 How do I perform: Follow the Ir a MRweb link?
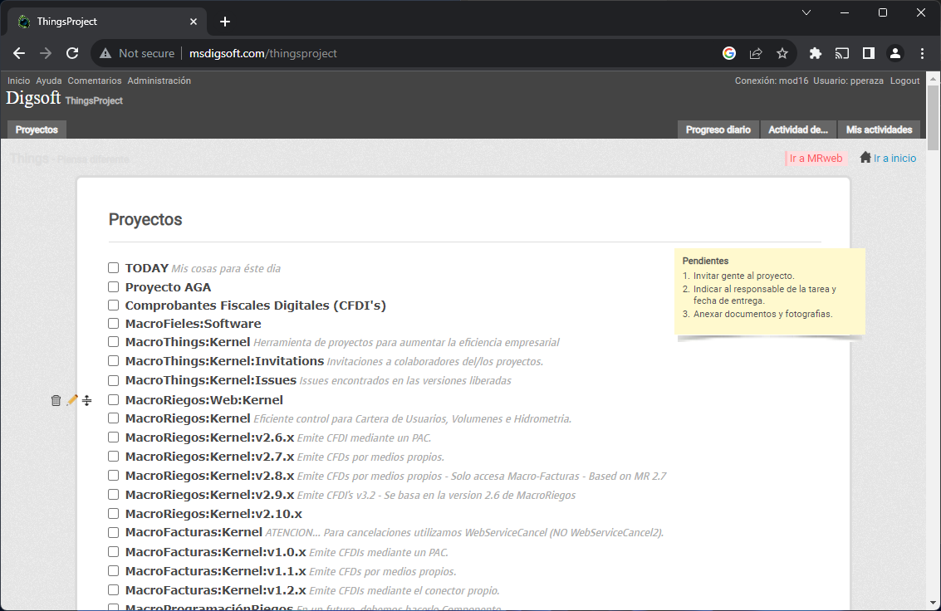[816, 159]
